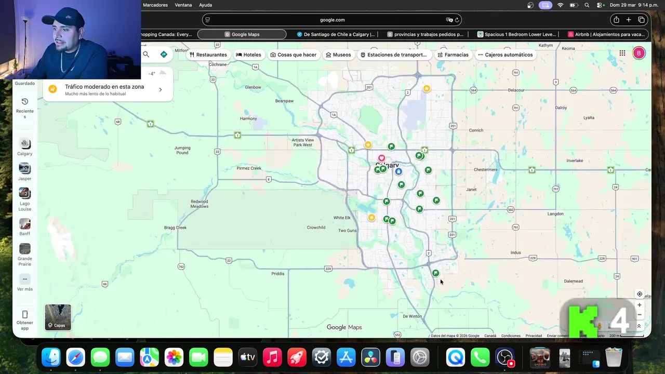The height and width of the screenshot is (374, 665).
Task: Click the blue marker beside Calgary label
Action: 398,171
